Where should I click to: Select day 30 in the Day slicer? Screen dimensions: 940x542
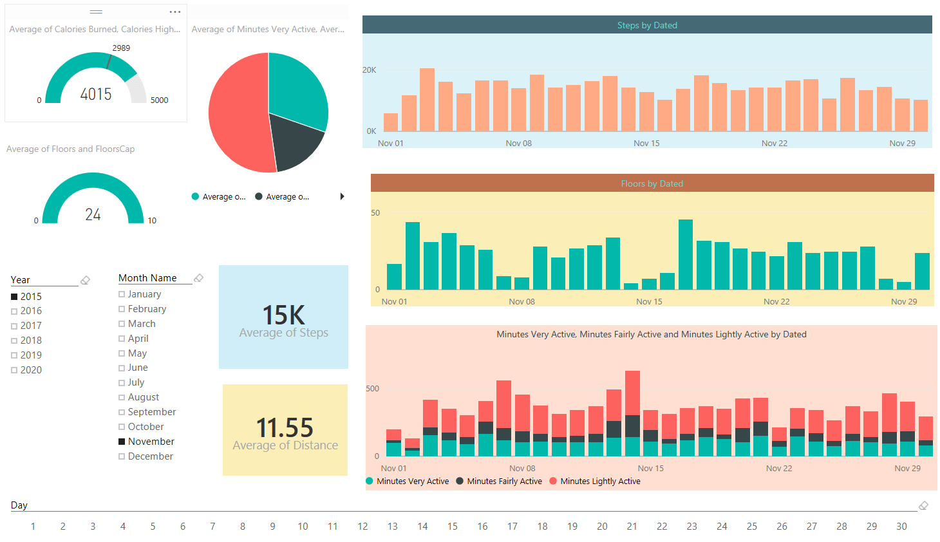click(901, 527)
